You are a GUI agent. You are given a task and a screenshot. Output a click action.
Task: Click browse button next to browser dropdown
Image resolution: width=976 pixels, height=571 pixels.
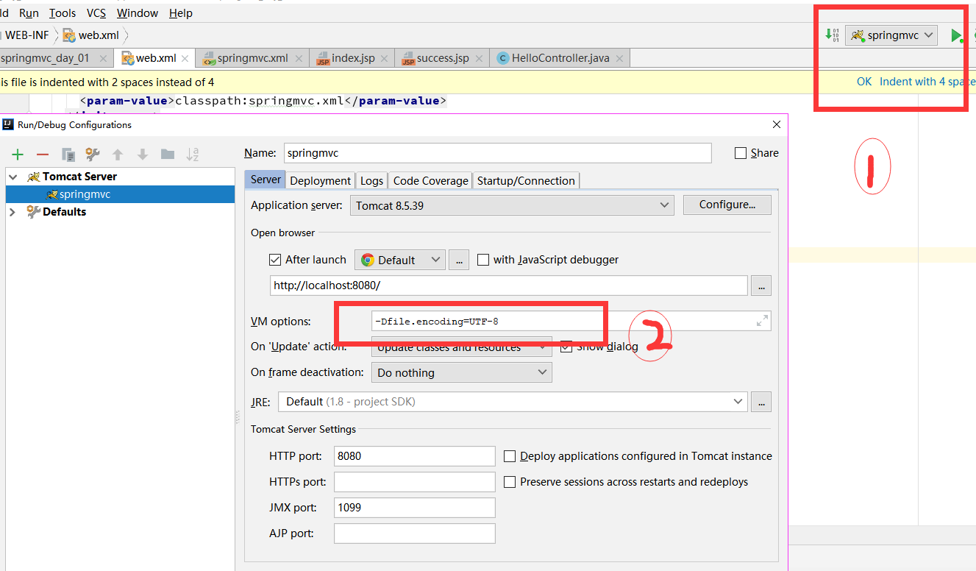pyautogui.click(x=459, y=260)
